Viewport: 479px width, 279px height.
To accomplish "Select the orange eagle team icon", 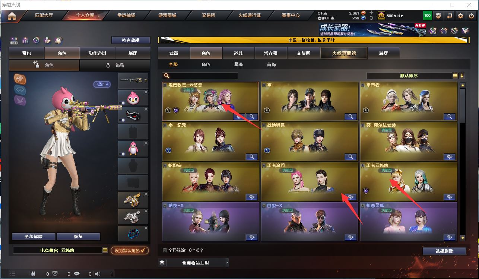I will coord(20,79).
